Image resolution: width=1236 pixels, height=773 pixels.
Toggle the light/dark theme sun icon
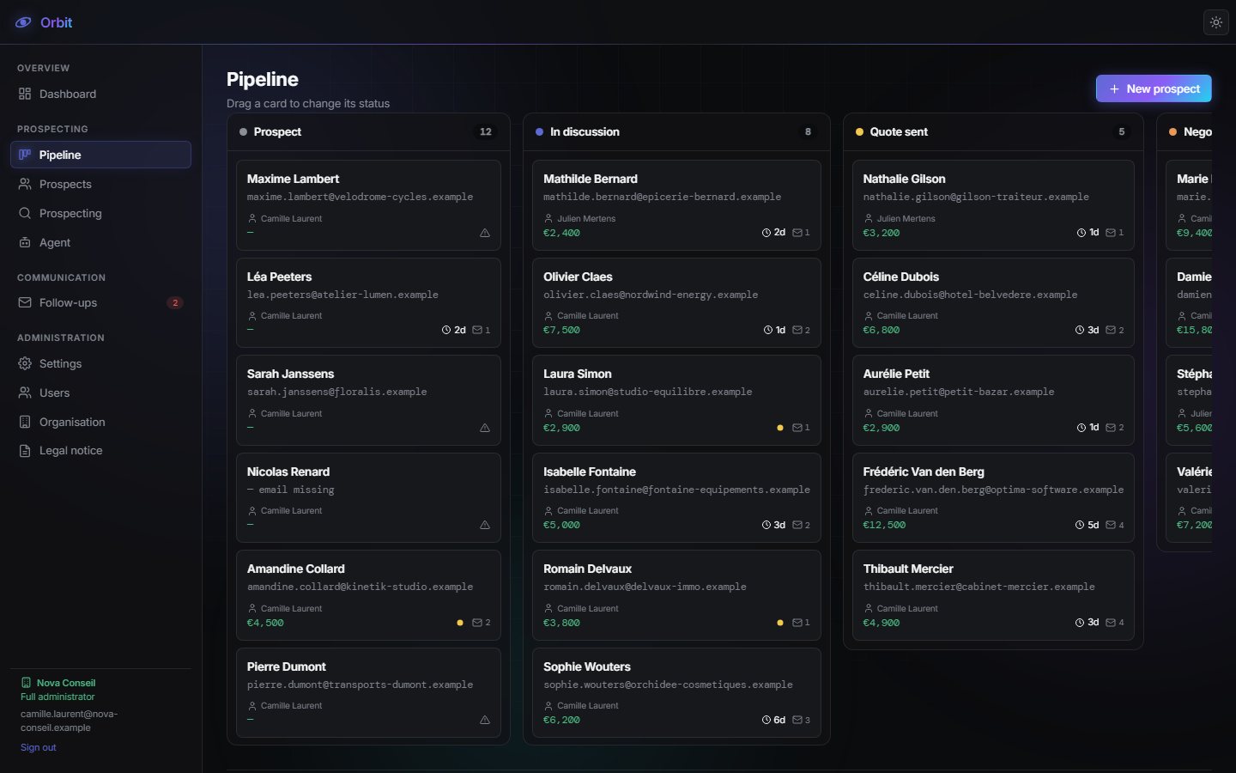click(1216, 23)
